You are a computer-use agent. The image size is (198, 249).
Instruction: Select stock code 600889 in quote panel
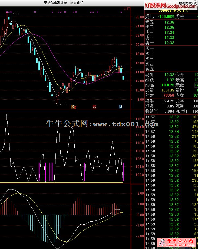[165, 11]
